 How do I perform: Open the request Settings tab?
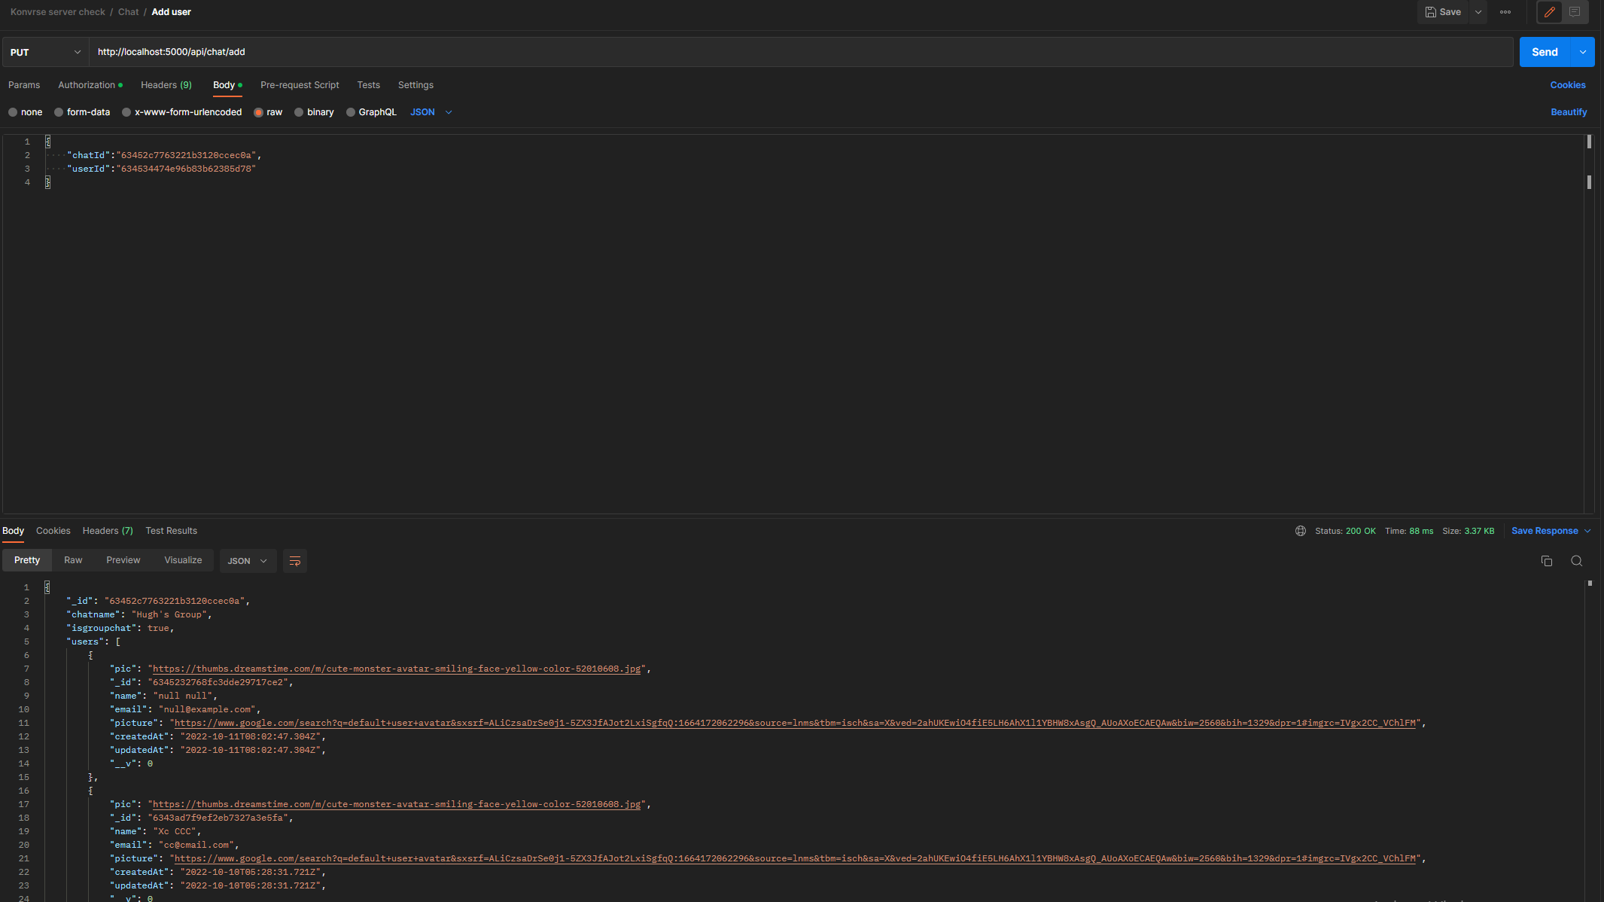[415, 85]
